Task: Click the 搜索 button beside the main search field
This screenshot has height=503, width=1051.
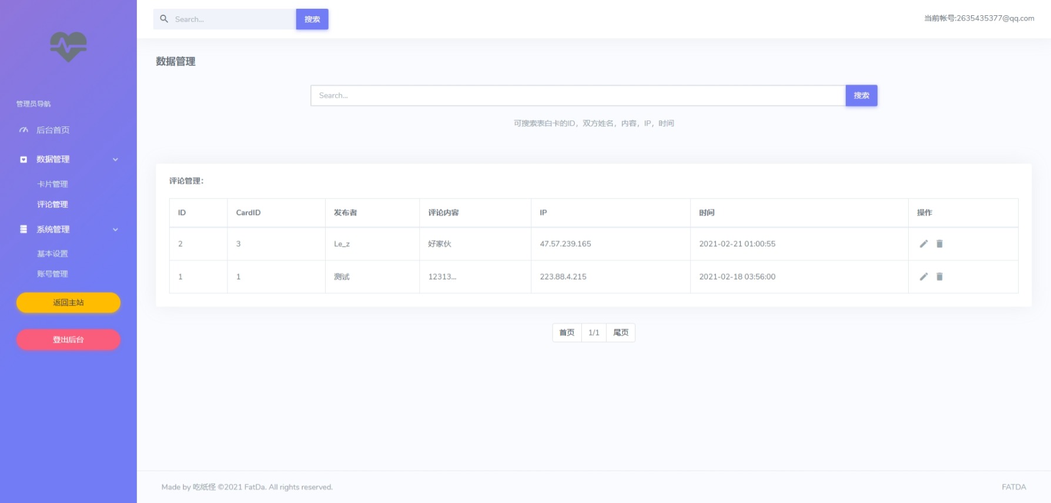Action: pos(861,95)
